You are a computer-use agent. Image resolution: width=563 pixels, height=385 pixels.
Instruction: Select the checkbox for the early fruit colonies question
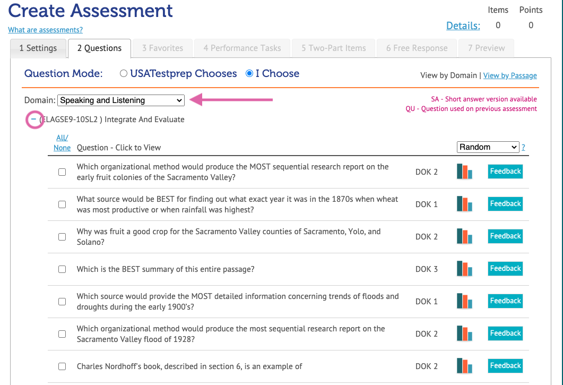[x=62, y=172]
